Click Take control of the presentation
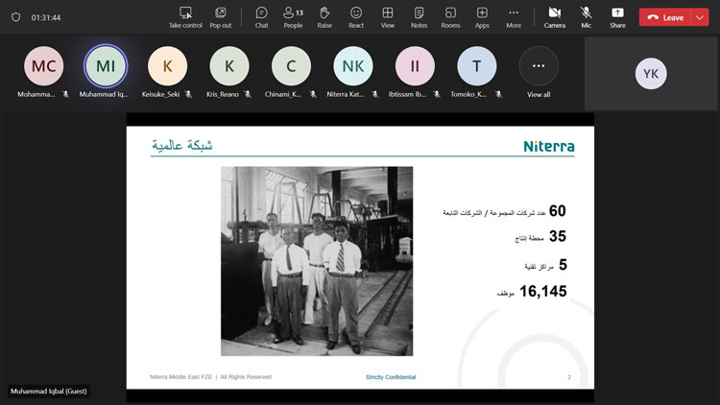Image resolution: width=720 pixels, height=405 pixels. click(x=185, y=16)
